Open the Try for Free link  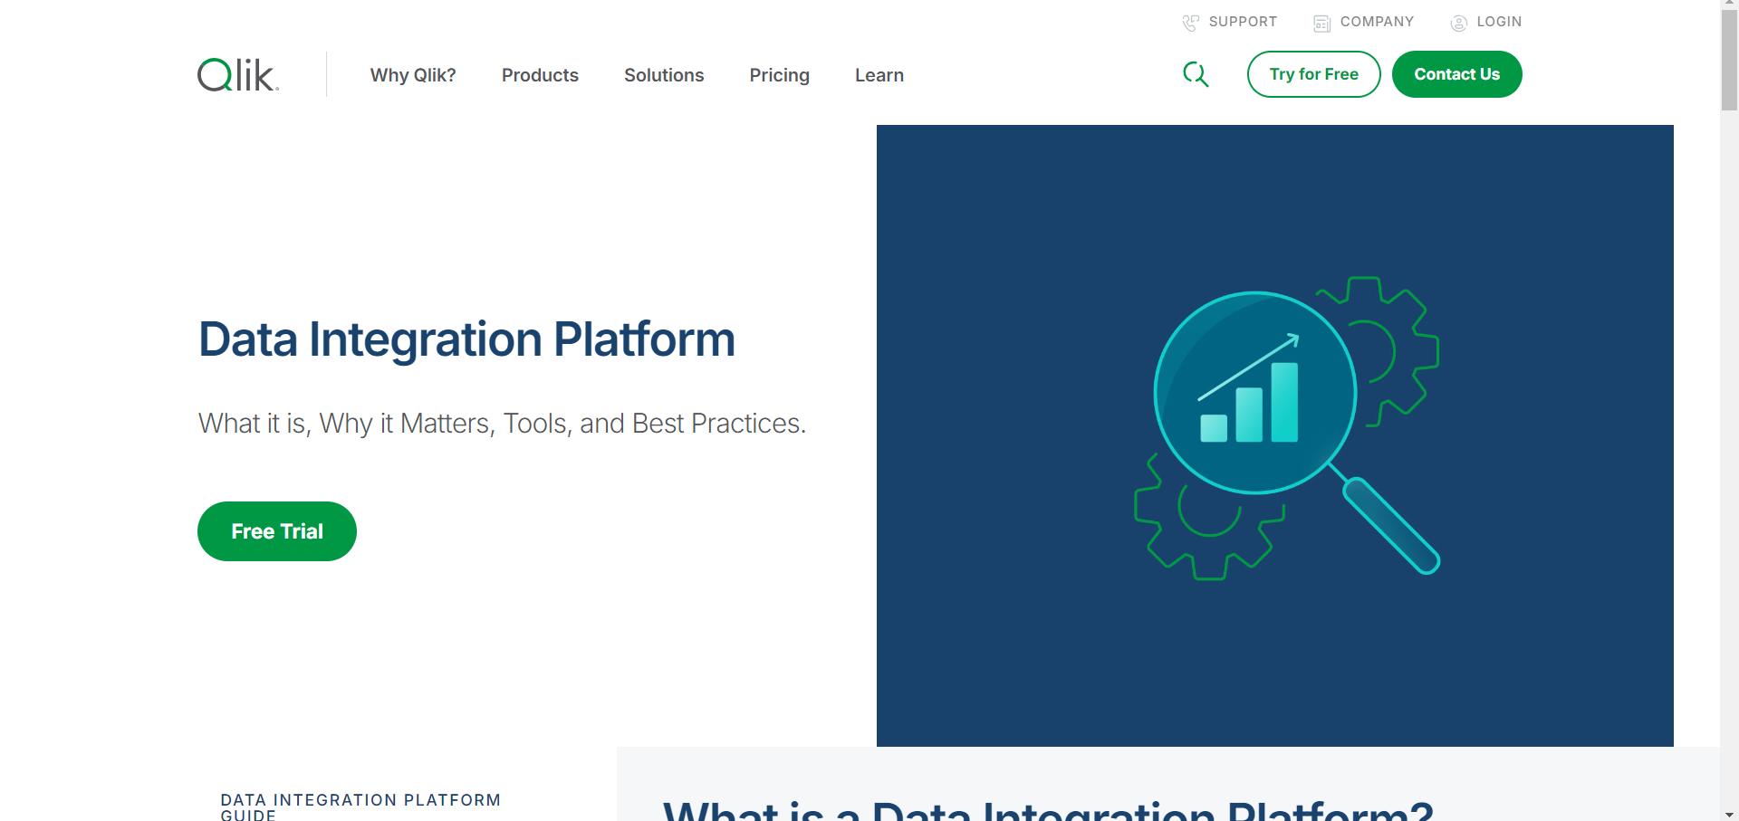pos(1313,74)
